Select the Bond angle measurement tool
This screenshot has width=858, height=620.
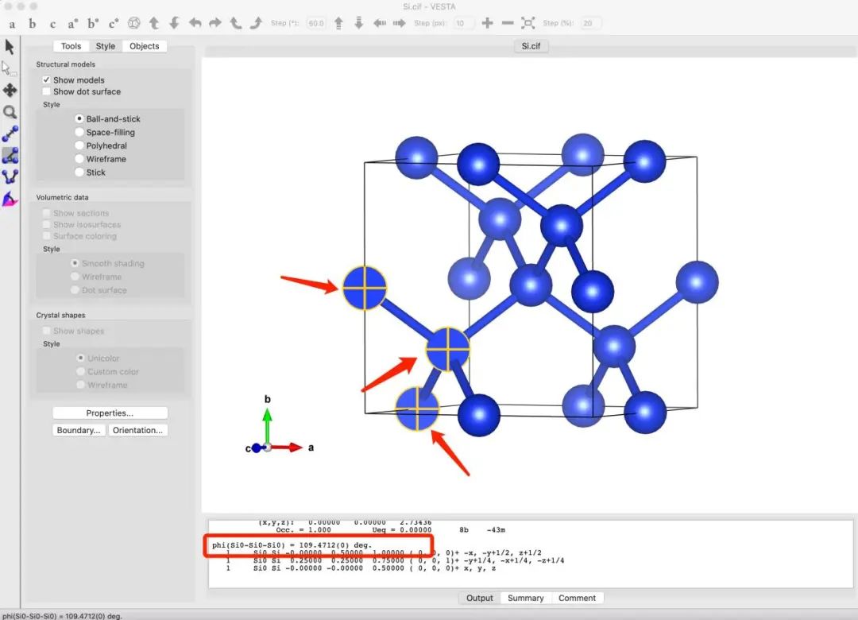(10, 156)
